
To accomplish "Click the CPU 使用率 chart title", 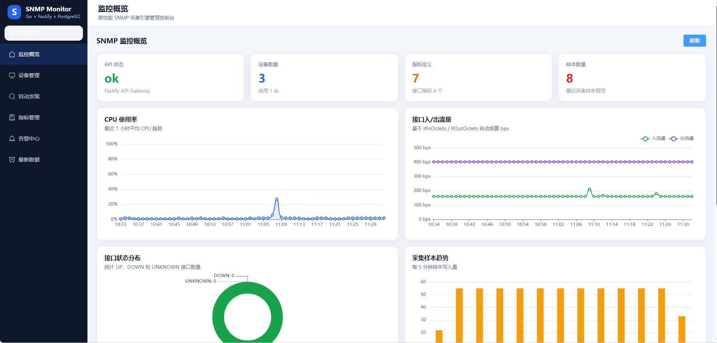I will tap(121, 119).
